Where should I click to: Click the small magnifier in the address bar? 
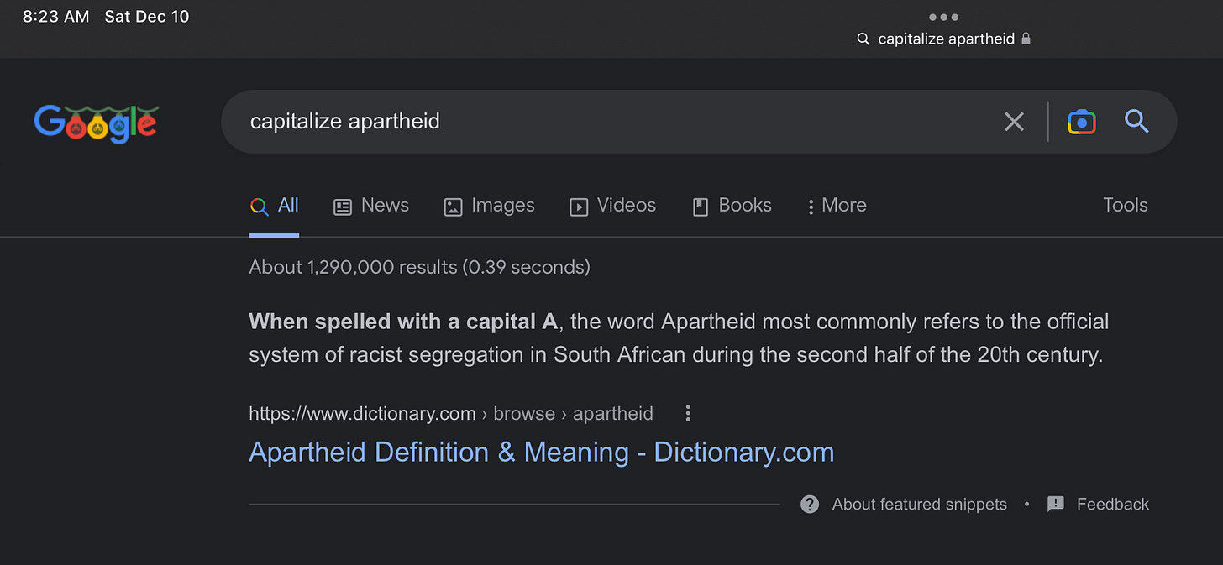pos(863,39)
